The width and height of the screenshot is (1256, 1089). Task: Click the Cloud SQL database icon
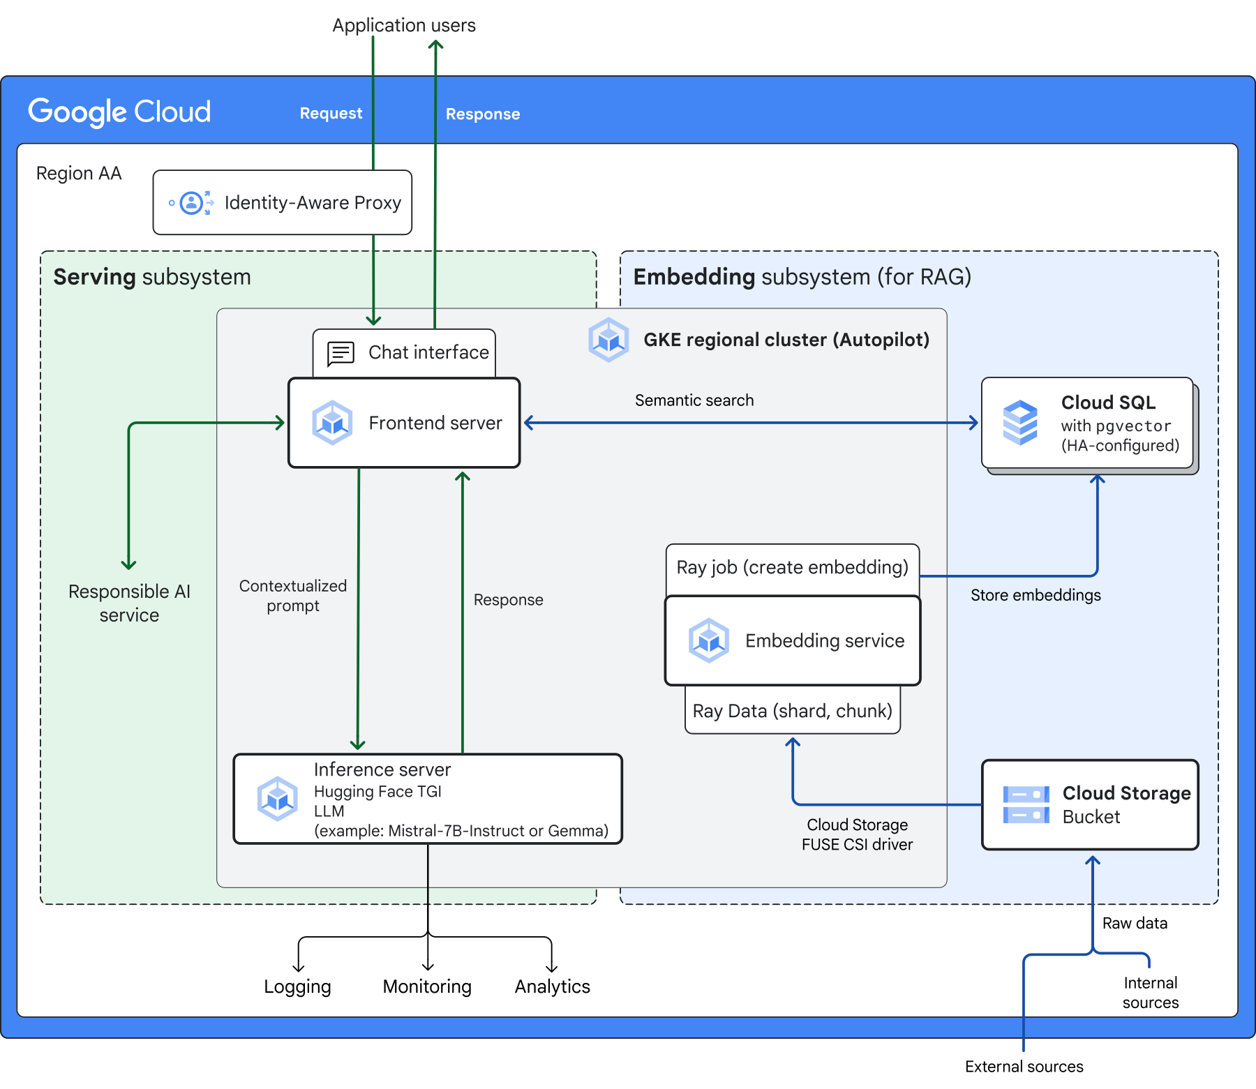click(1020, 423)
